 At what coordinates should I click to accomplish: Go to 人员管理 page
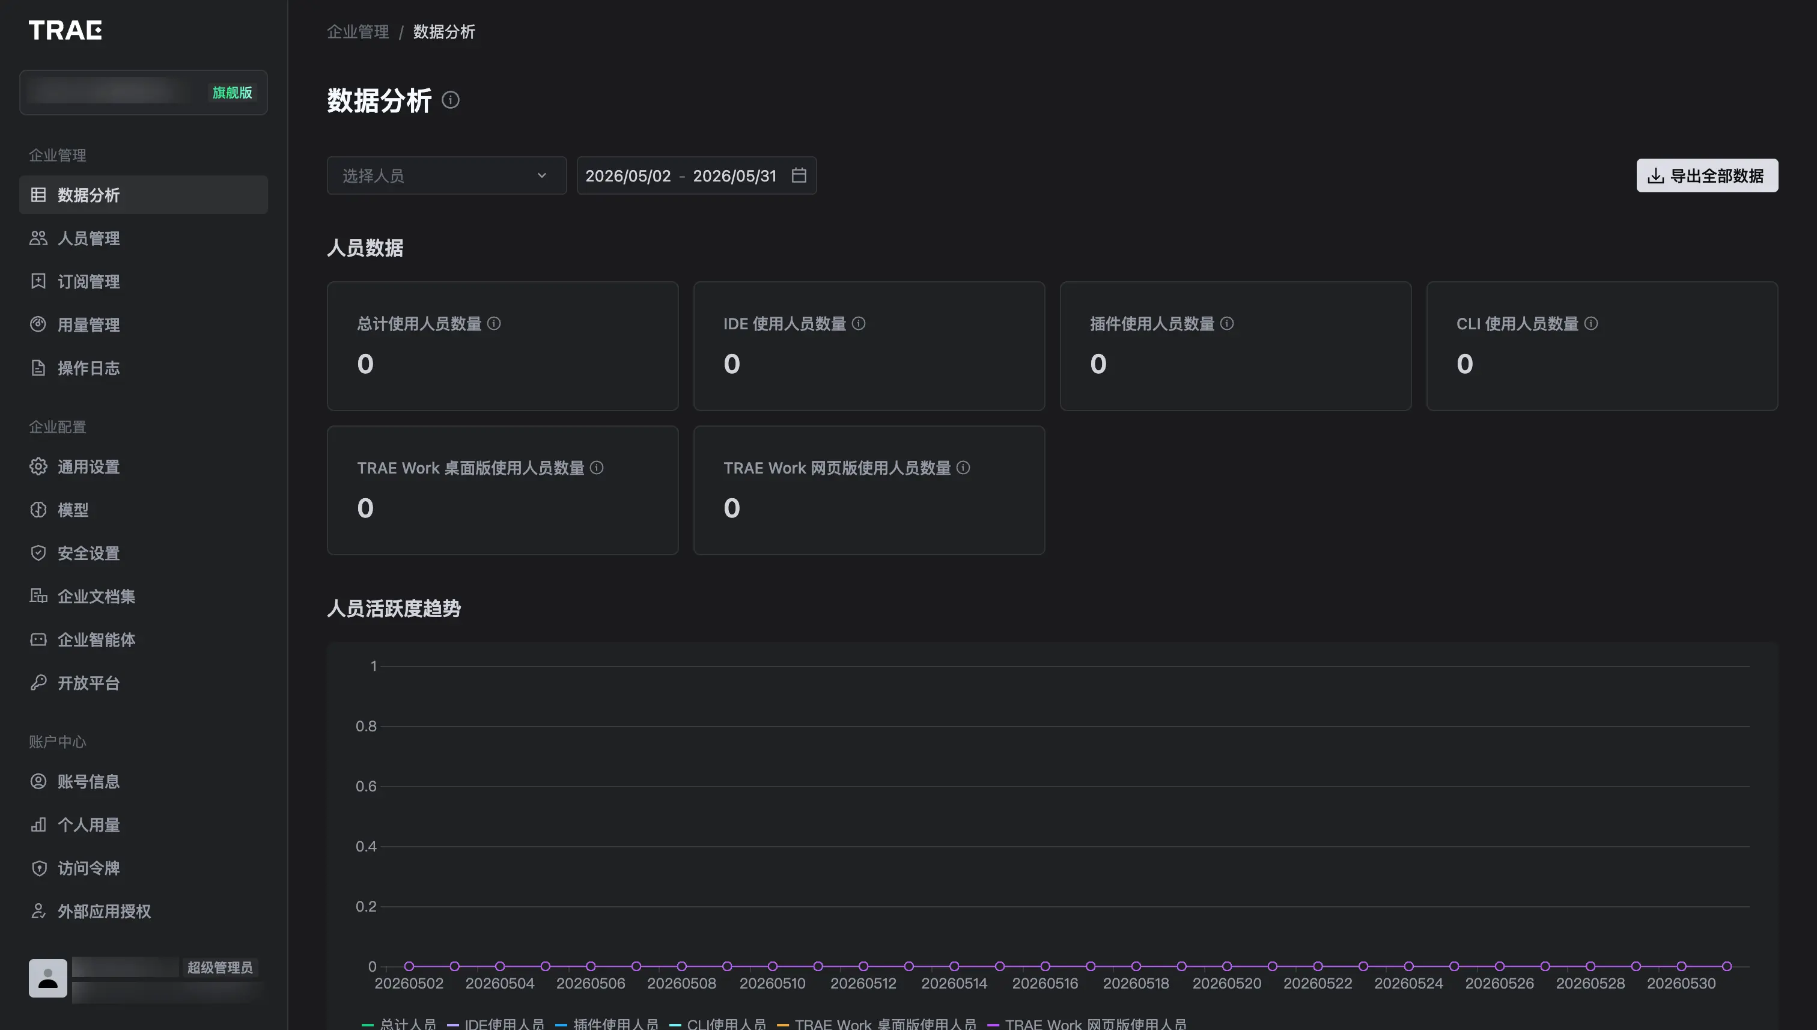[144, 238]
